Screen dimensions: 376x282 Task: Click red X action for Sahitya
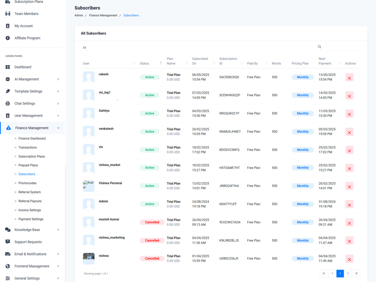(x=349, y=114)
